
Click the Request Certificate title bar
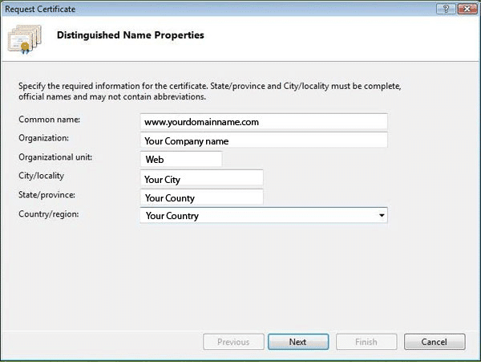click(x=200, y=7)
